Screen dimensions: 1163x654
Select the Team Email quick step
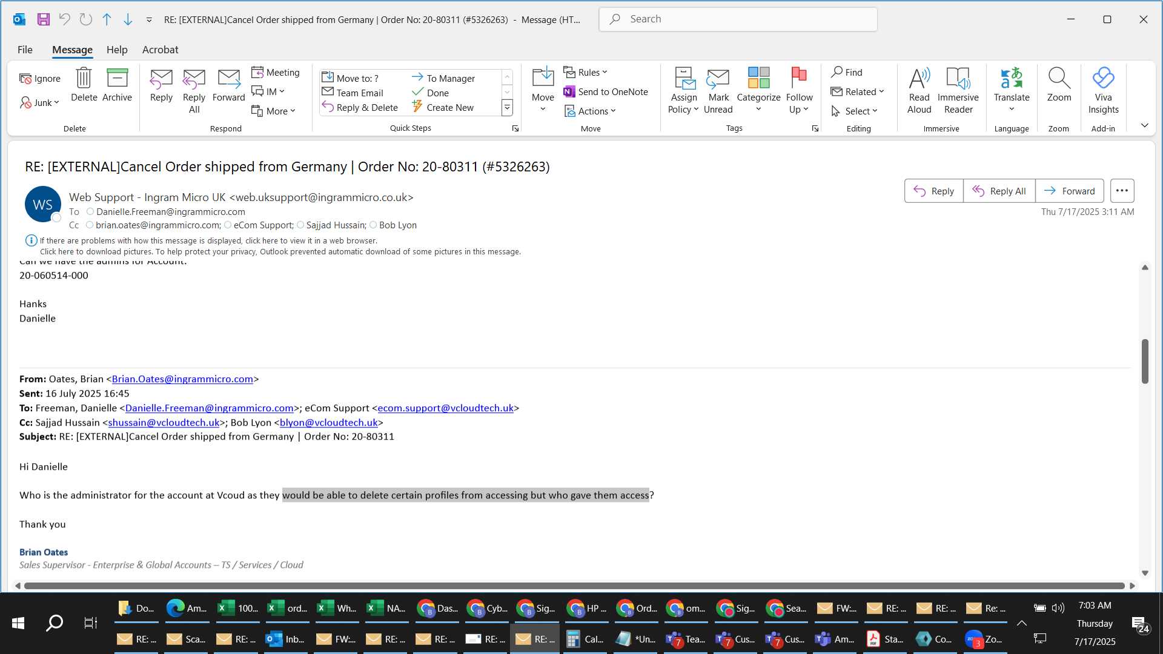click(x=353, y=93)
